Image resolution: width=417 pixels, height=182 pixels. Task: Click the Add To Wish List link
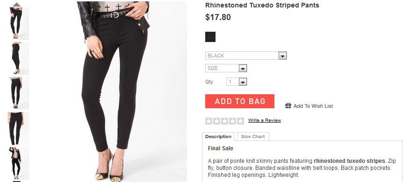pos(313,106)
